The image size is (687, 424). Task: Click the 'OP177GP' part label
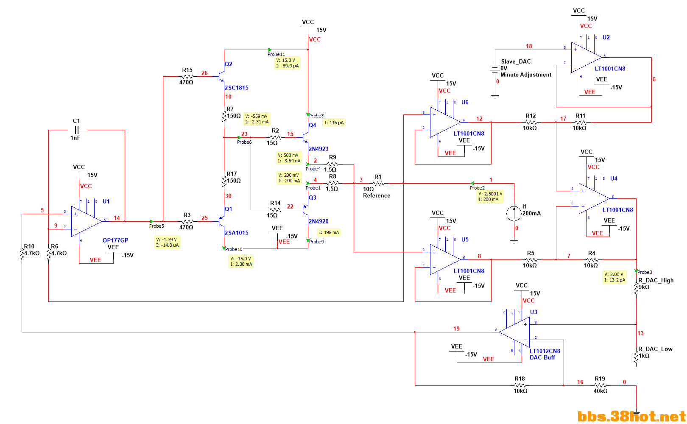point(115,240)
